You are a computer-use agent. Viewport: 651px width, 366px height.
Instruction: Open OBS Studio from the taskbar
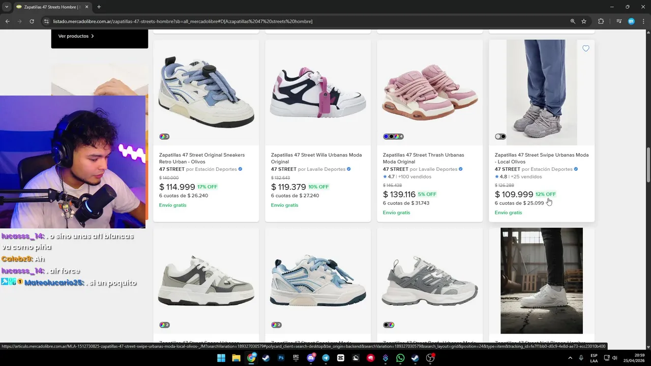(x=430, y=358)
